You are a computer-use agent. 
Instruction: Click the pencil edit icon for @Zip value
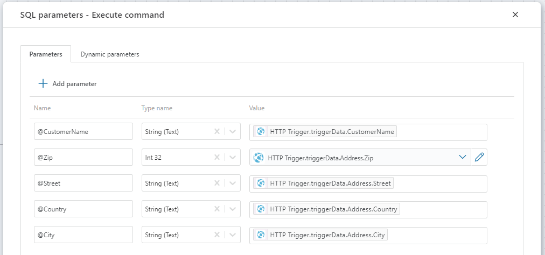pos(479,157)
